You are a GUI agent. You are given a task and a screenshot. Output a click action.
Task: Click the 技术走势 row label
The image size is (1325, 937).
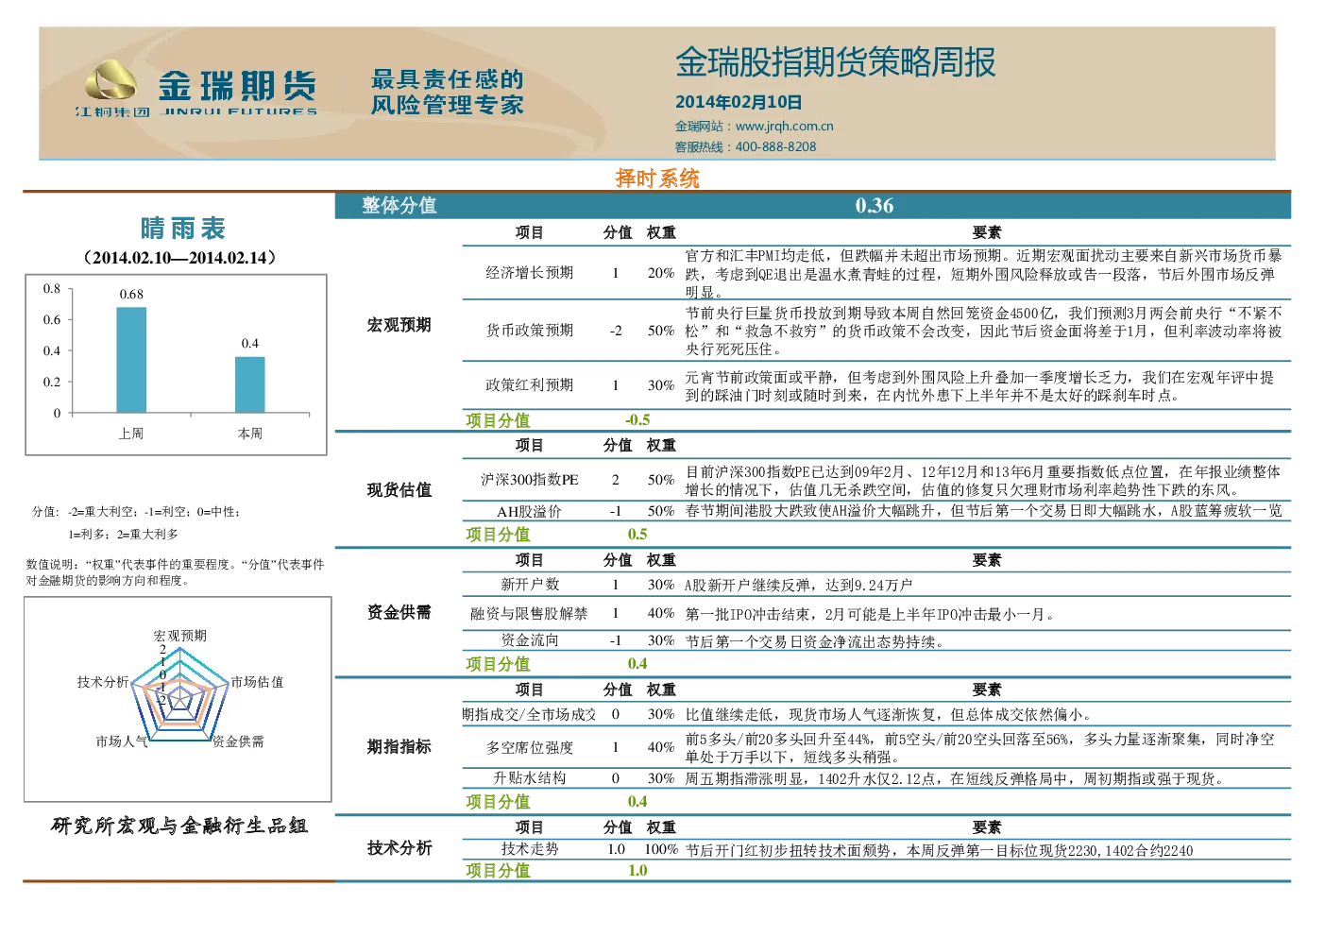tap(530, 849)
